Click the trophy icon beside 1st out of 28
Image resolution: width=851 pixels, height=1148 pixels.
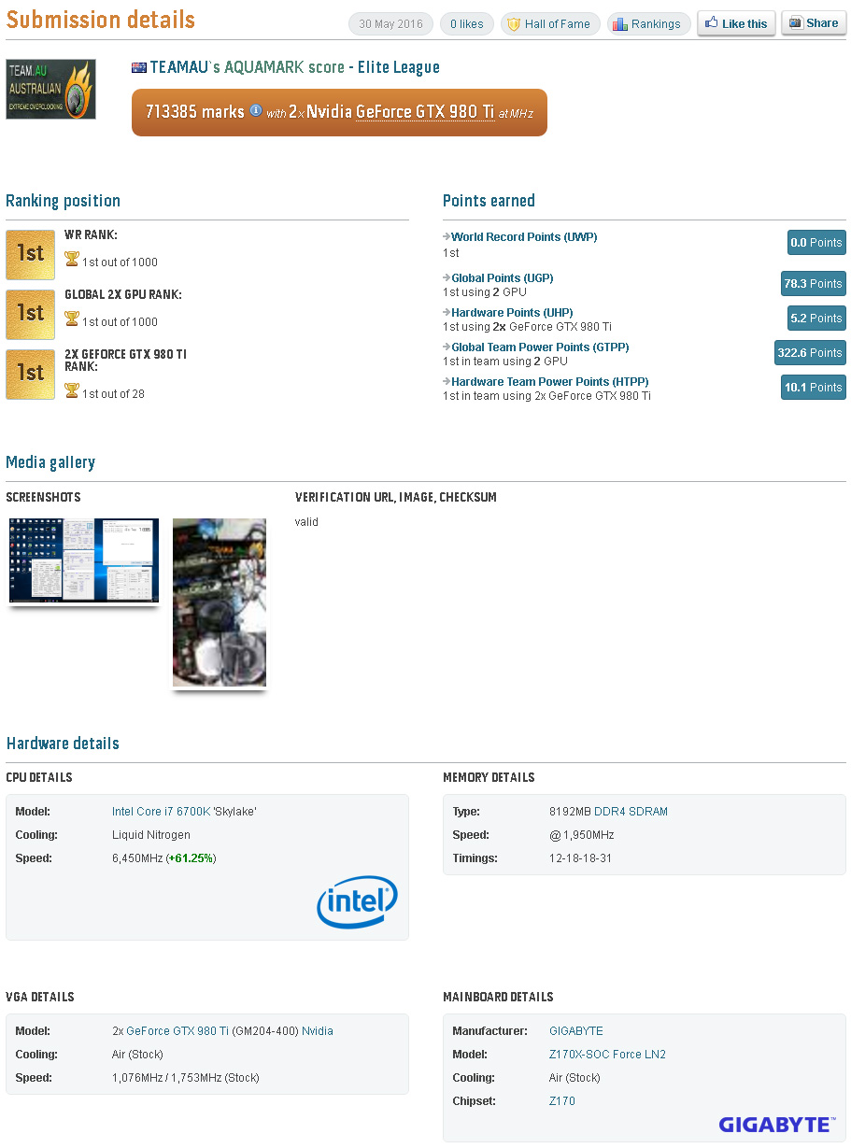click(x=72, y=390)
